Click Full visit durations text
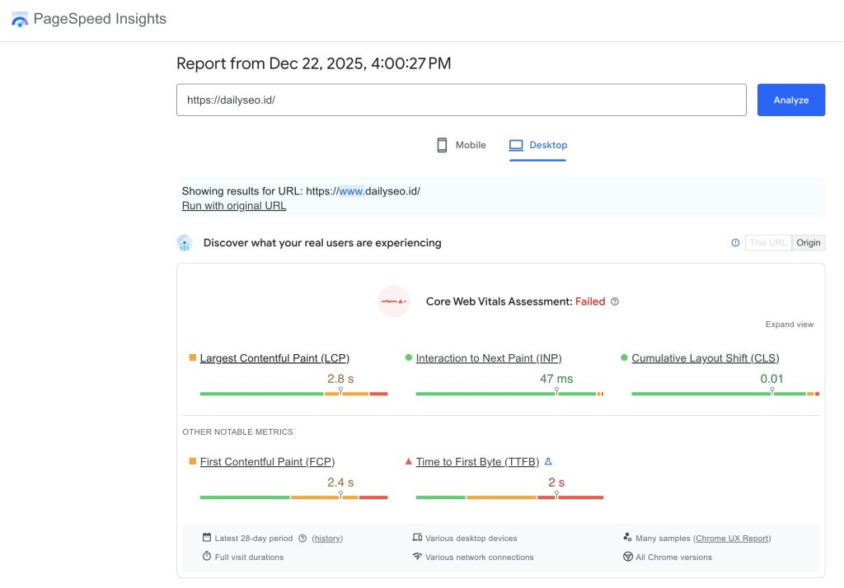Image resolution: width=844 pixels, height=588 pixels. click(249, 558)
